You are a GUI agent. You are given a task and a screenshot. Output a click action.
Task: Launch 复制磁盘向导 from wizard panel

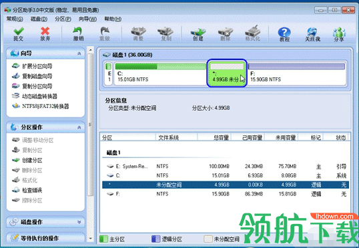(32, 76)
